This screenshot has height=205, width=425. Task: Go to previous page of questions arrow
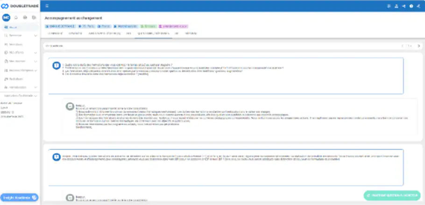coord(402,46)
